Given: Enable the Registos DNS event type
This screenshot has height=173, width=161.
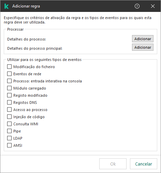Looking at the screenshot, I should (9, 103).
